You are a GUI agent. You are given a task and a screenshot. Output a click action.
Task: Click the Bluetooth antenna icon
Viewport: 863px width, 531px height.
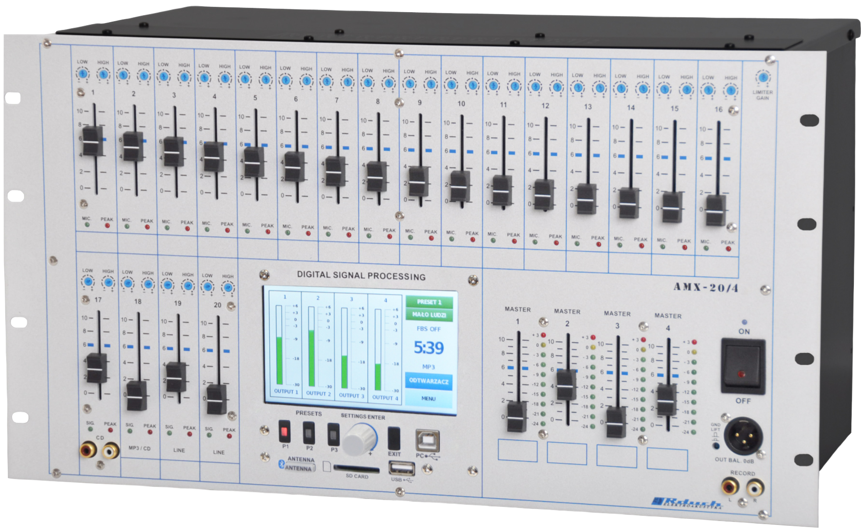pos(281,465)
